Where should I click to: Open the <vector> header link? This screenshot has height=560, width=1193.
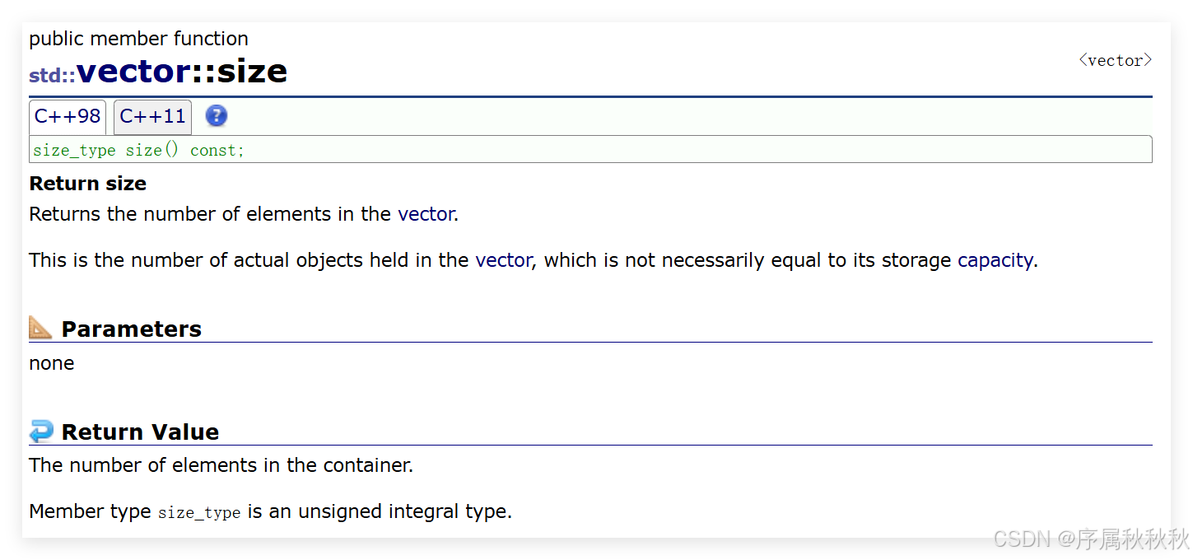pos(1114,59)
